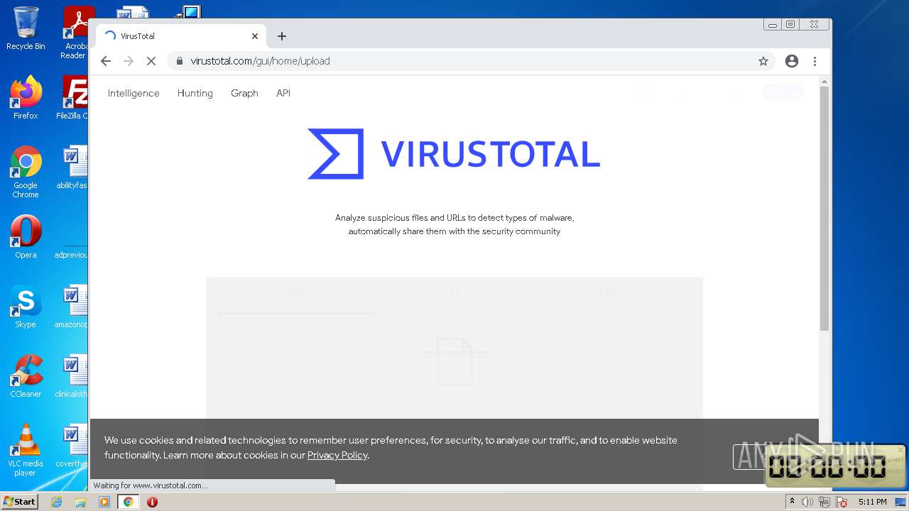Open the abilityfas Word document icon
Viewport: 909px width, 511px height.
[72, 167]
